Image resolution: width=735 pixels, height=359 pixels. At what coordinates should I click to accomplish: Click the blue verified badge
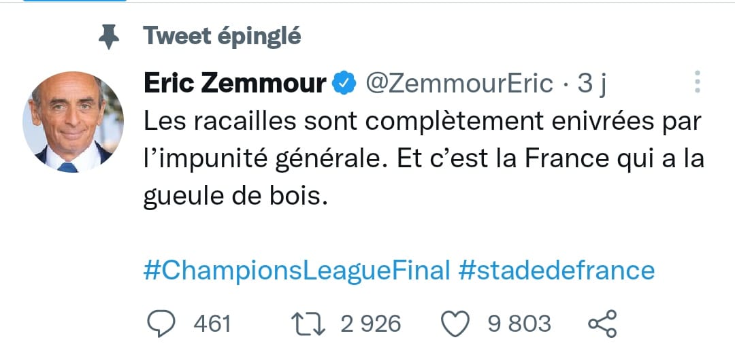pos(344,84)
